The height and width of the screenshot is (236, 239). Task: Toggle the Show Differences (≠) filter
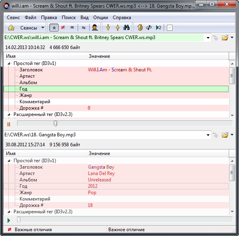63,28
